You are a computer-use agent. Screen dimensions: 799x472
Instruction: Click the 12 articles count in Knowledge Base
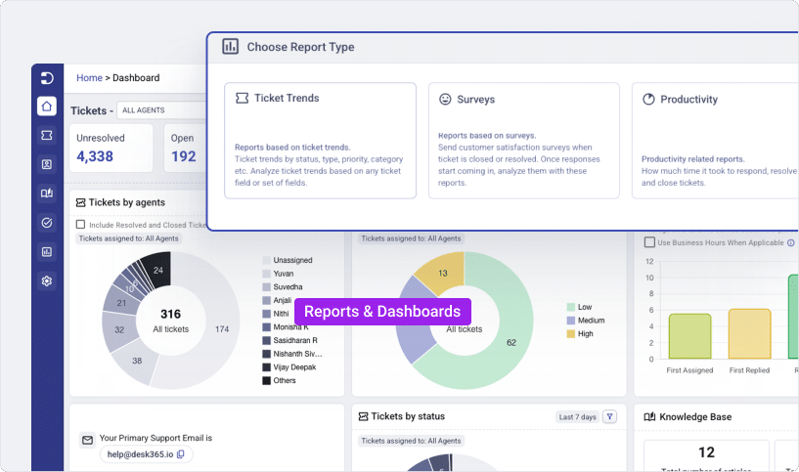(x=706, y=452)
